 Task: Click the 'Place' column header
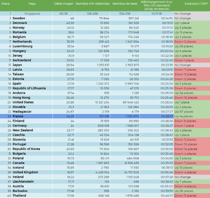coord(6,4)
